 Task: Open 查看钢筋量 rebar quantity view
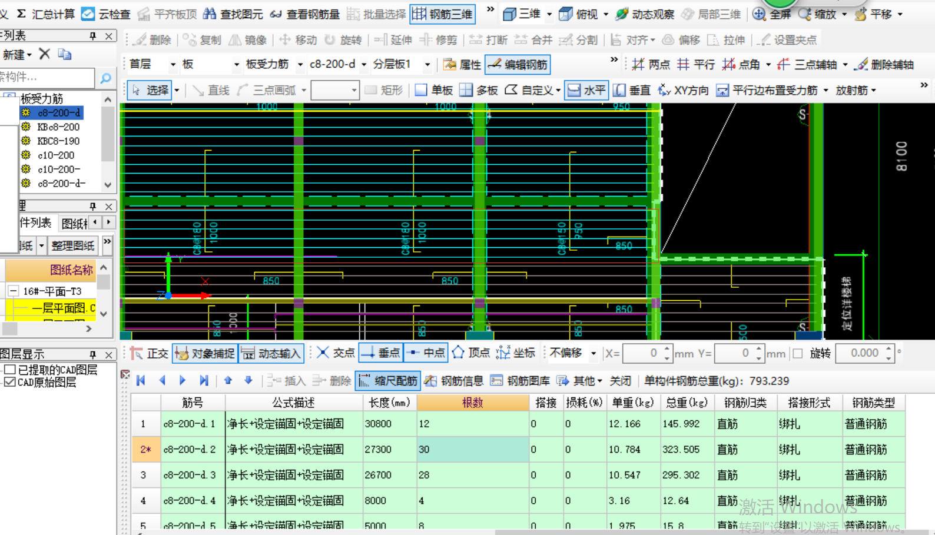click(306, 14)
